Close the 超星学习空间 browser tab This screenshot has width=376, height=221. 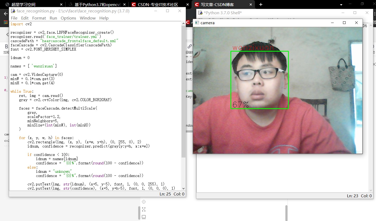pyautogui.click(x=61, y=4)
